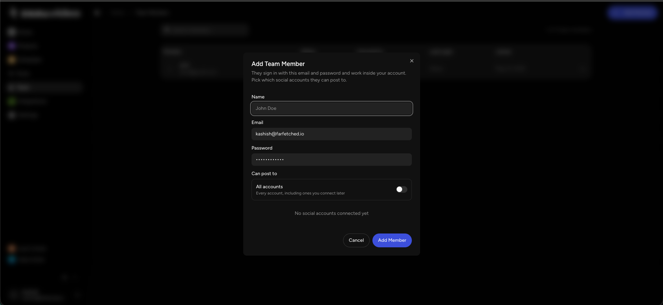The height and width of the screenshot is (305, 663).
Task: Select the No social accounts connected yet message
Action: tap(331, 213)
